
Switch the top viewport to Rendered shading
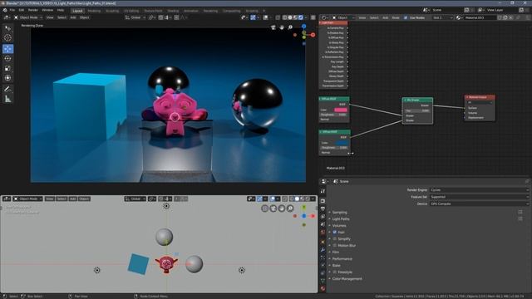(301, 17)
